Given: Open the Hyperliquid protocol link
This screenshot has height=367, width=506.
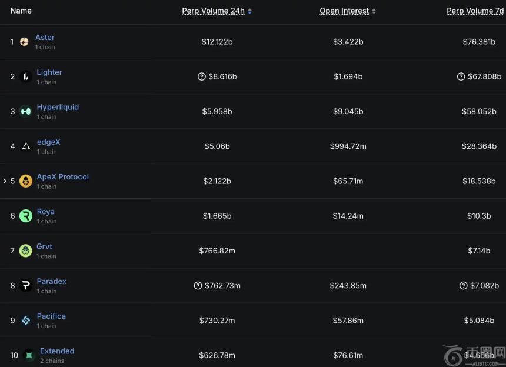Looking at the screenshot, I should point(58,107).
